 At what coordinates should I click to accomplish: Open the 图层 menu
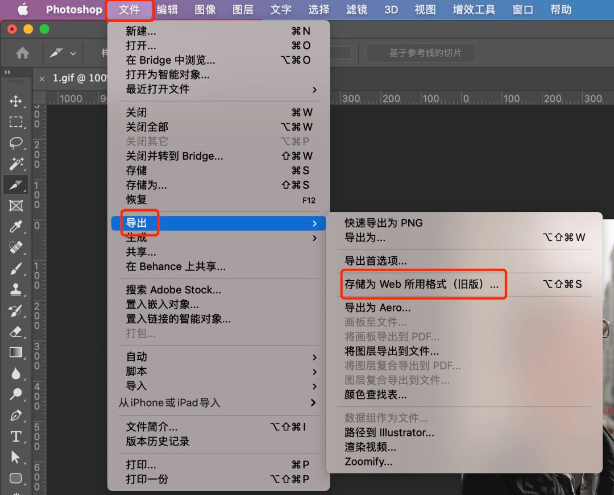[243, 10]
